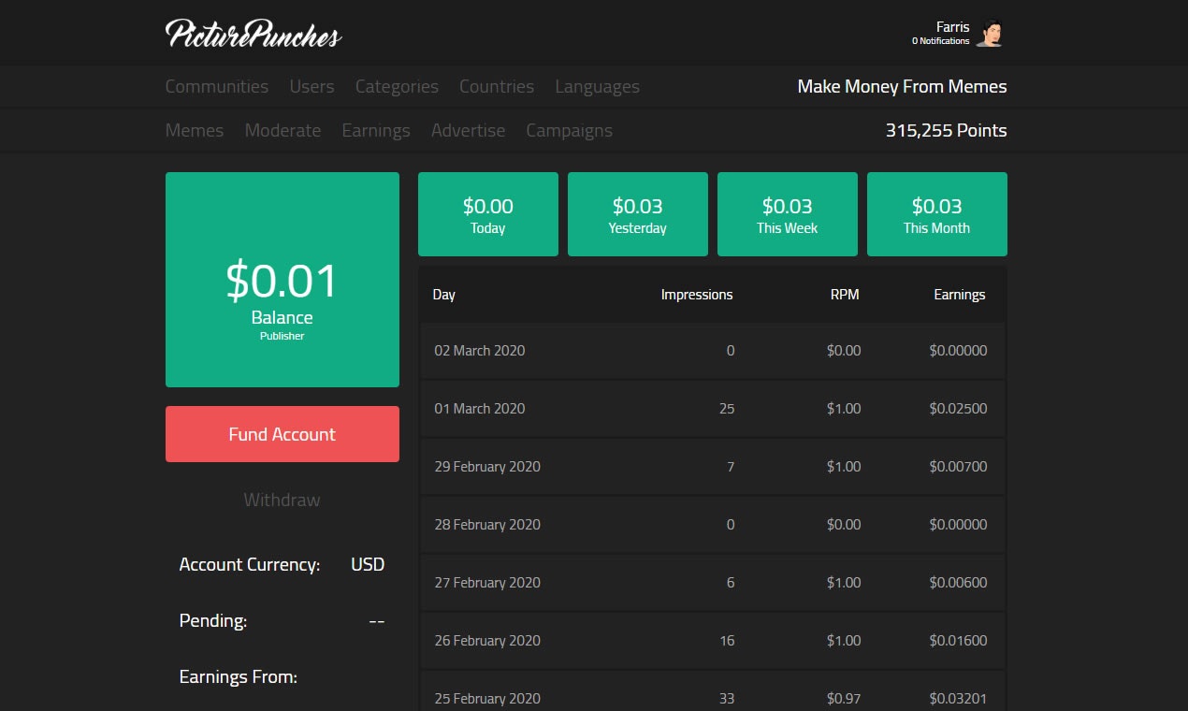Open Categories section
This screenshot has width=1188, height=711.
pos(397,86)
